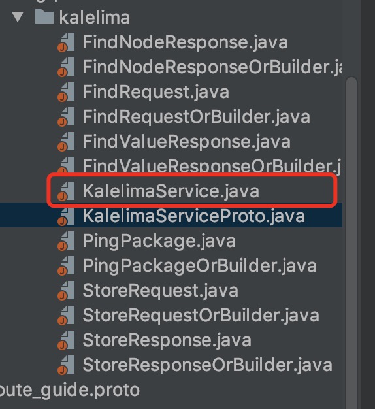
Task: Click the icon beside StoreResponse.java
Action: [x=66, y=340]
